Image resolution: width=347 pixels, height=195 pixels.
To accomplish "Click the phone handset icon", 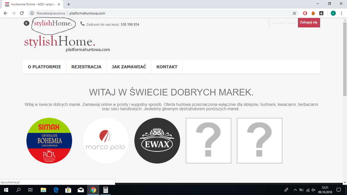I will [x=82, y=24].
